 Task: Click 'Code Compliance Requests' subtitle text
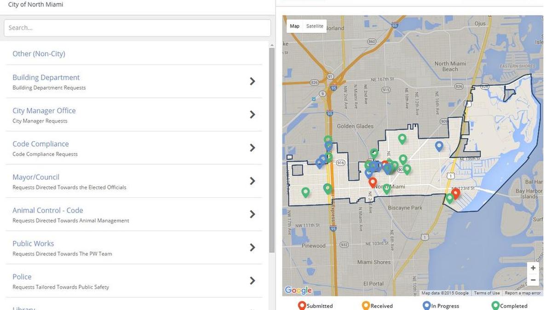45,154
